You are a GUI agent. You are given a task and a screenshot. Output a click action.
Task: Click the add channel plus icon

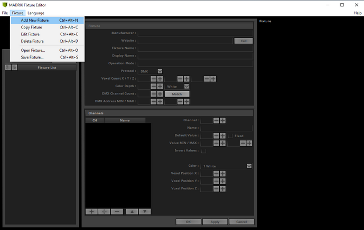[x=92, y=212]
